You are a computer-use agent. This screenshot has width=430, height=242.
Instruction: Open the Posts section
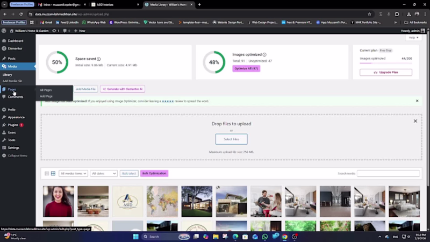tap(11, 59)
